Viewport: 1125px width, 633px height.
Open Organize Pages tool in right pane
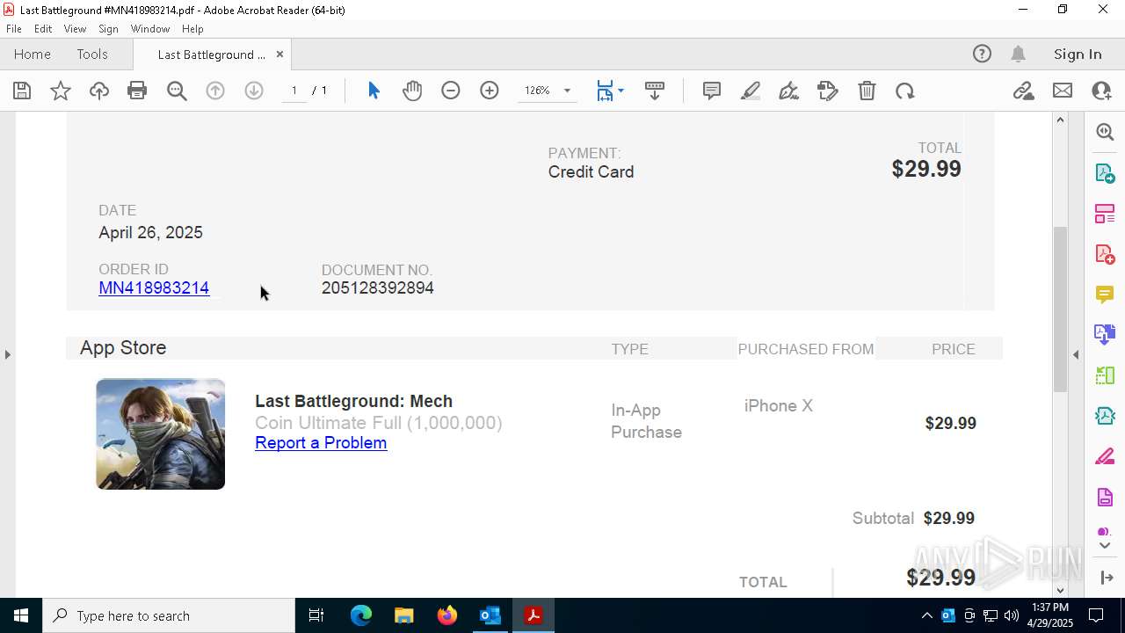(x=1105, y=213)
